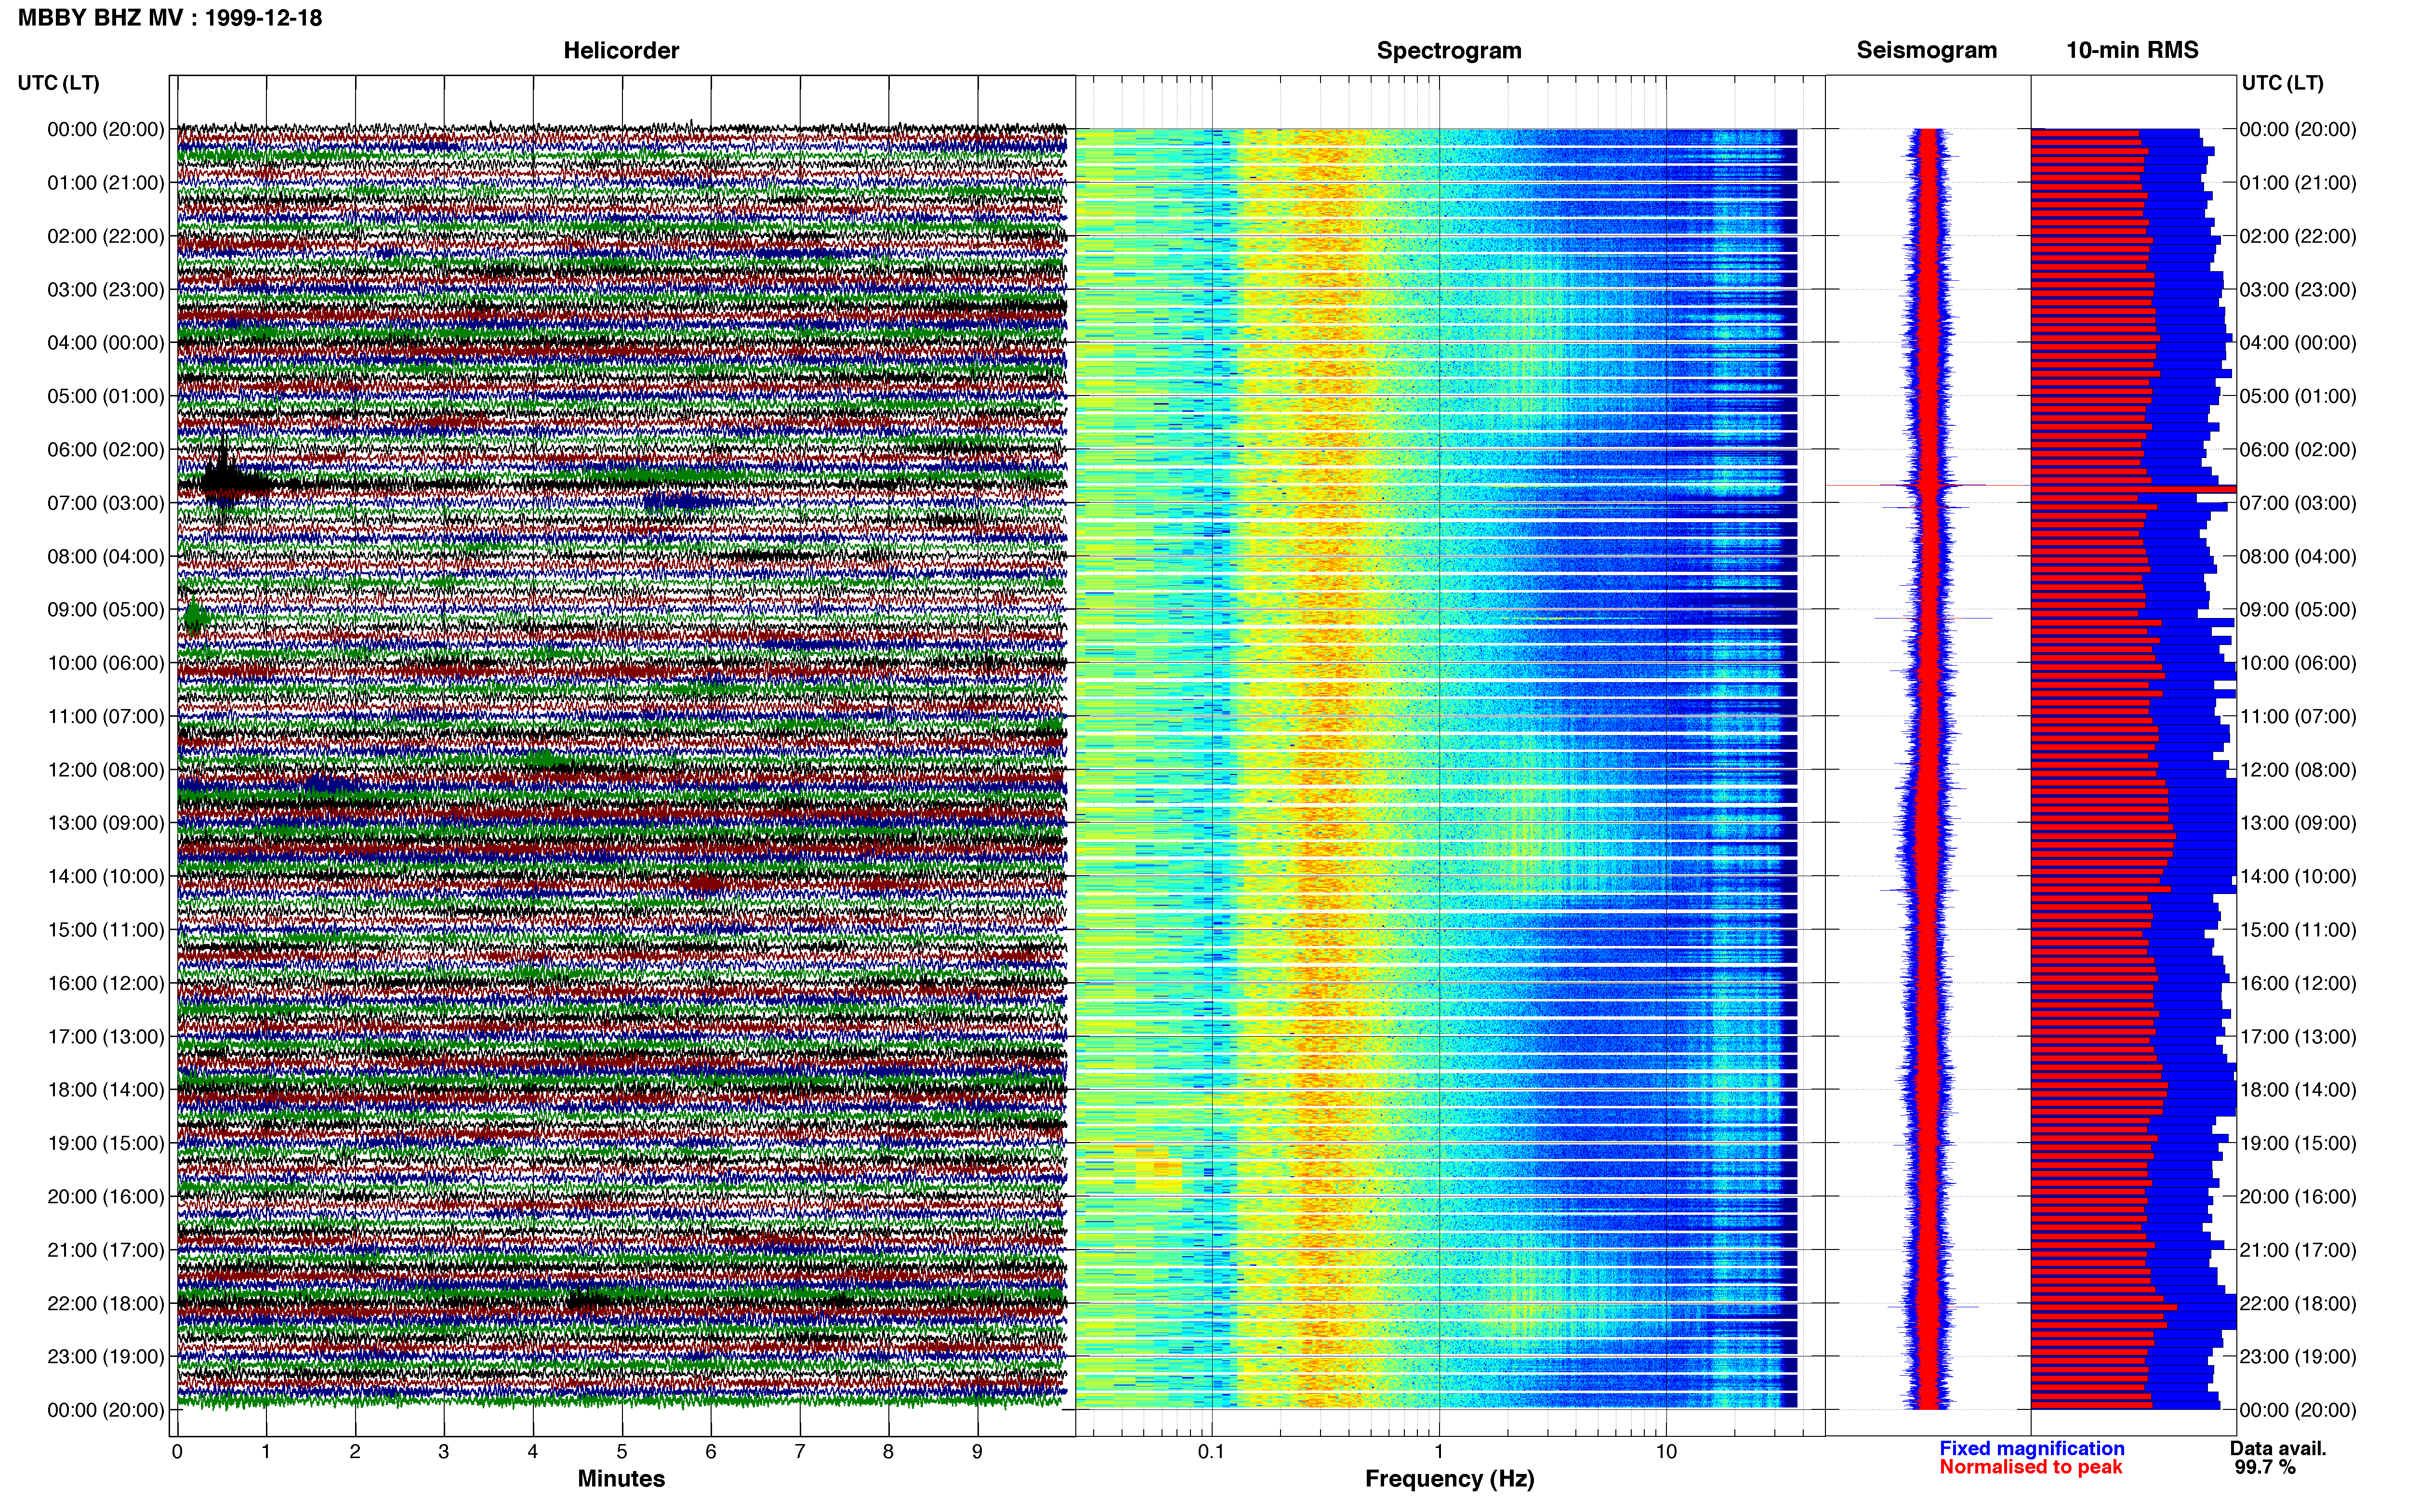Click the '5' minute tick on helicorder axis

(622, 1452)
